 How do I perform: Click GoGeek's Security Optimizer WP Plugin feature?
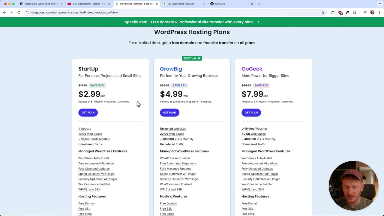261,179
